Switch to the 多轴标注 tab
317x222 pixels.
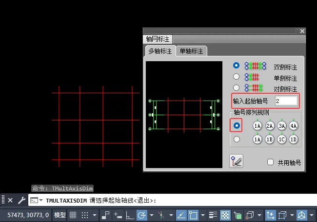tap(160, 51)
